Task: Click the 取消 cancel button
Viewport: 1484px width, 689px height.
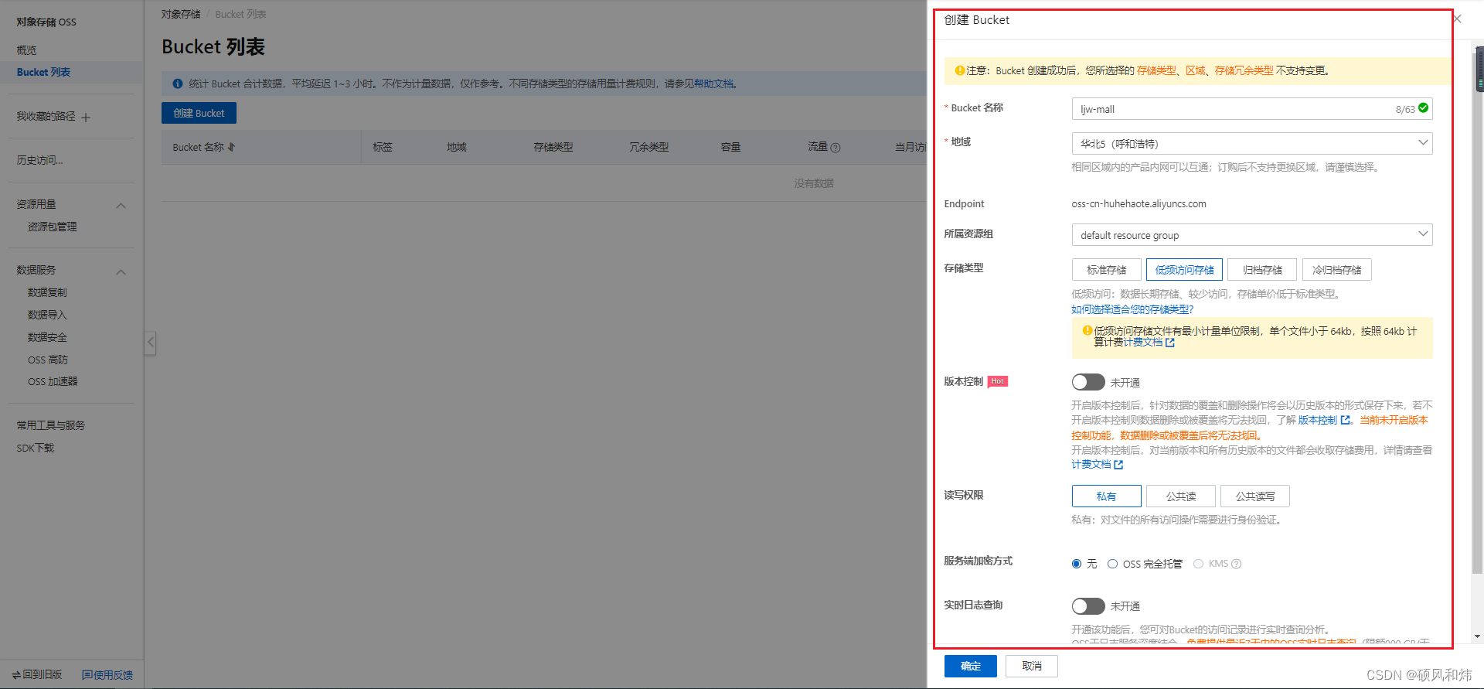Action: 1031,666
